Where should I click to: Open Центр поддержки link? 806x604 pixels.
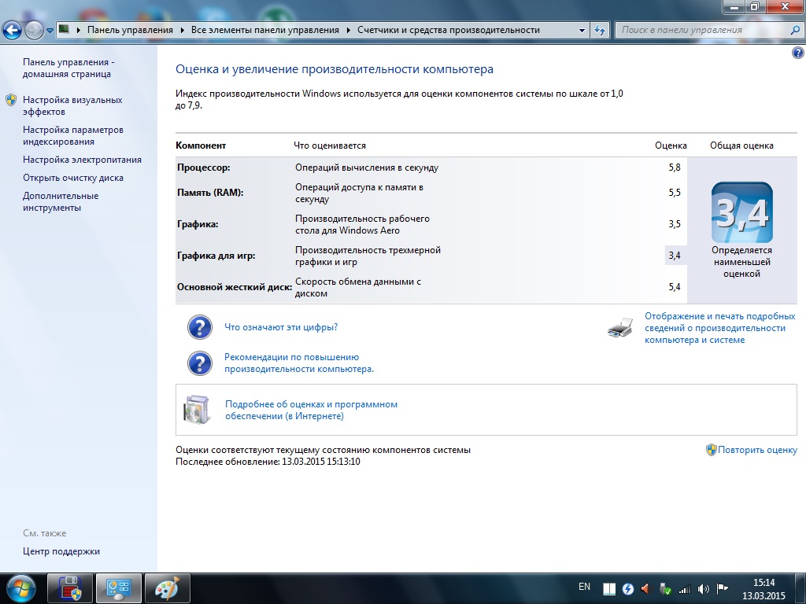tap(61, 551)
